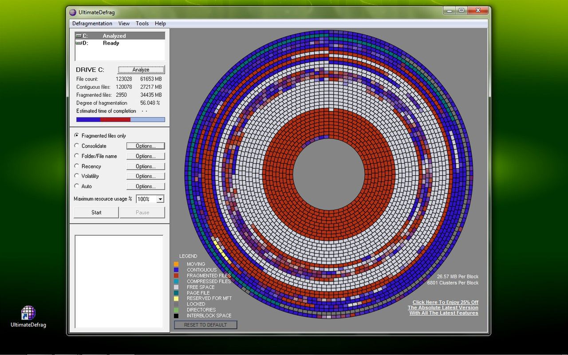568x355 pixels.
Task: Open the View menu
Action: point(124,24)
